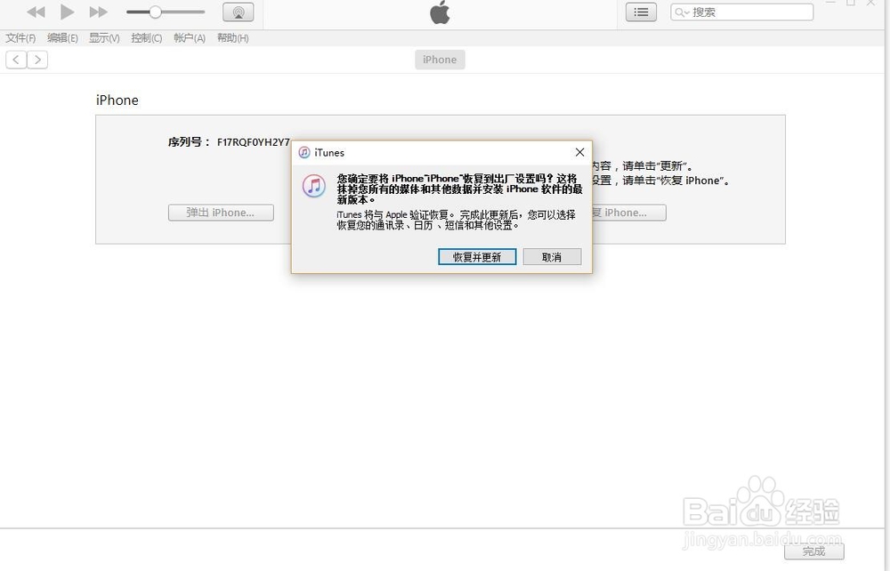Click the search input field

(742, 12)
